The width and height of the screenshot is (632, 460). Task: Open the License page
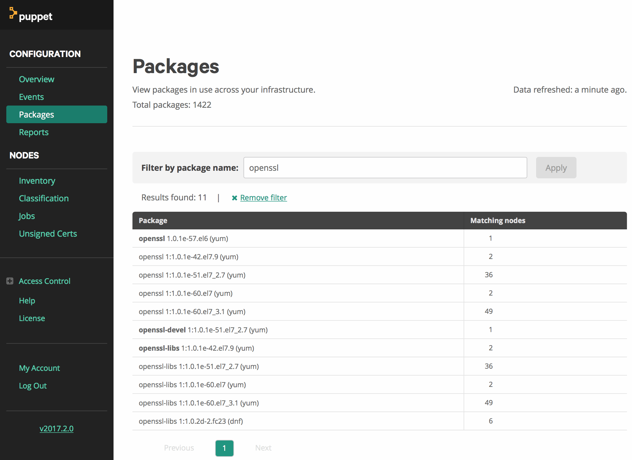pyautogui.click(x=32, y=318)
